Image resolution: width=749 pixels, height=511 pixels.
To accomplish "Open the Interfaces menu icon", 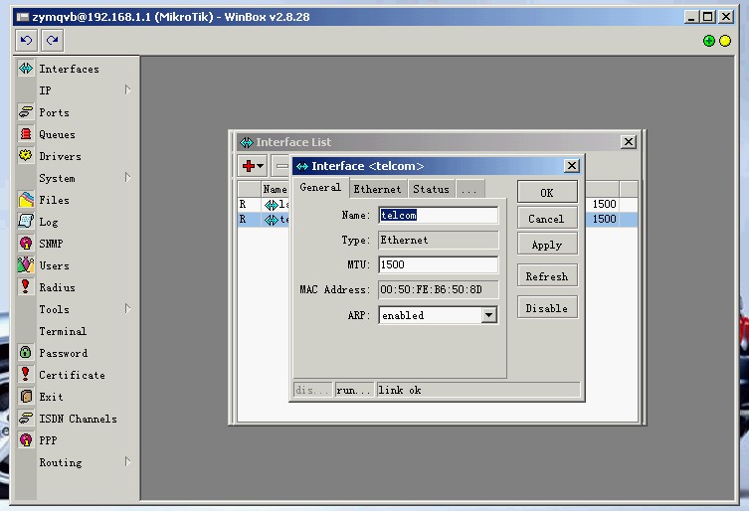I will pyautogui.click(x=26, y=69).
